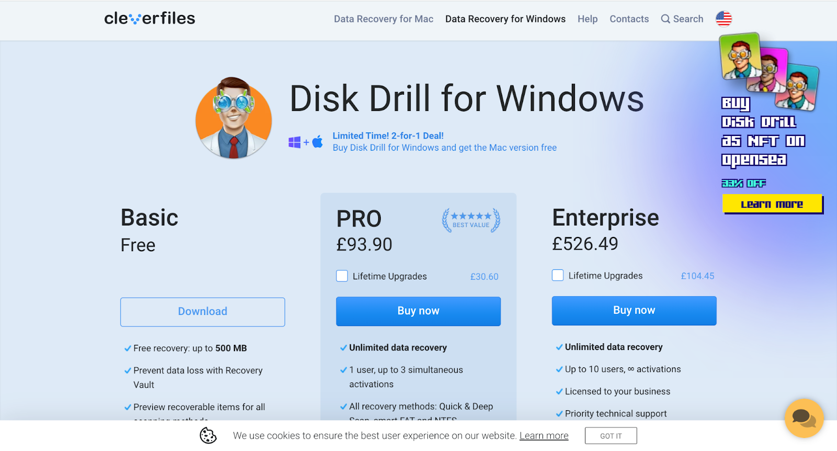This screenshot has width=837, height=451.
Task: Click the £104.45 Lifetime Upgrades price
Action: tap(697, 276)
